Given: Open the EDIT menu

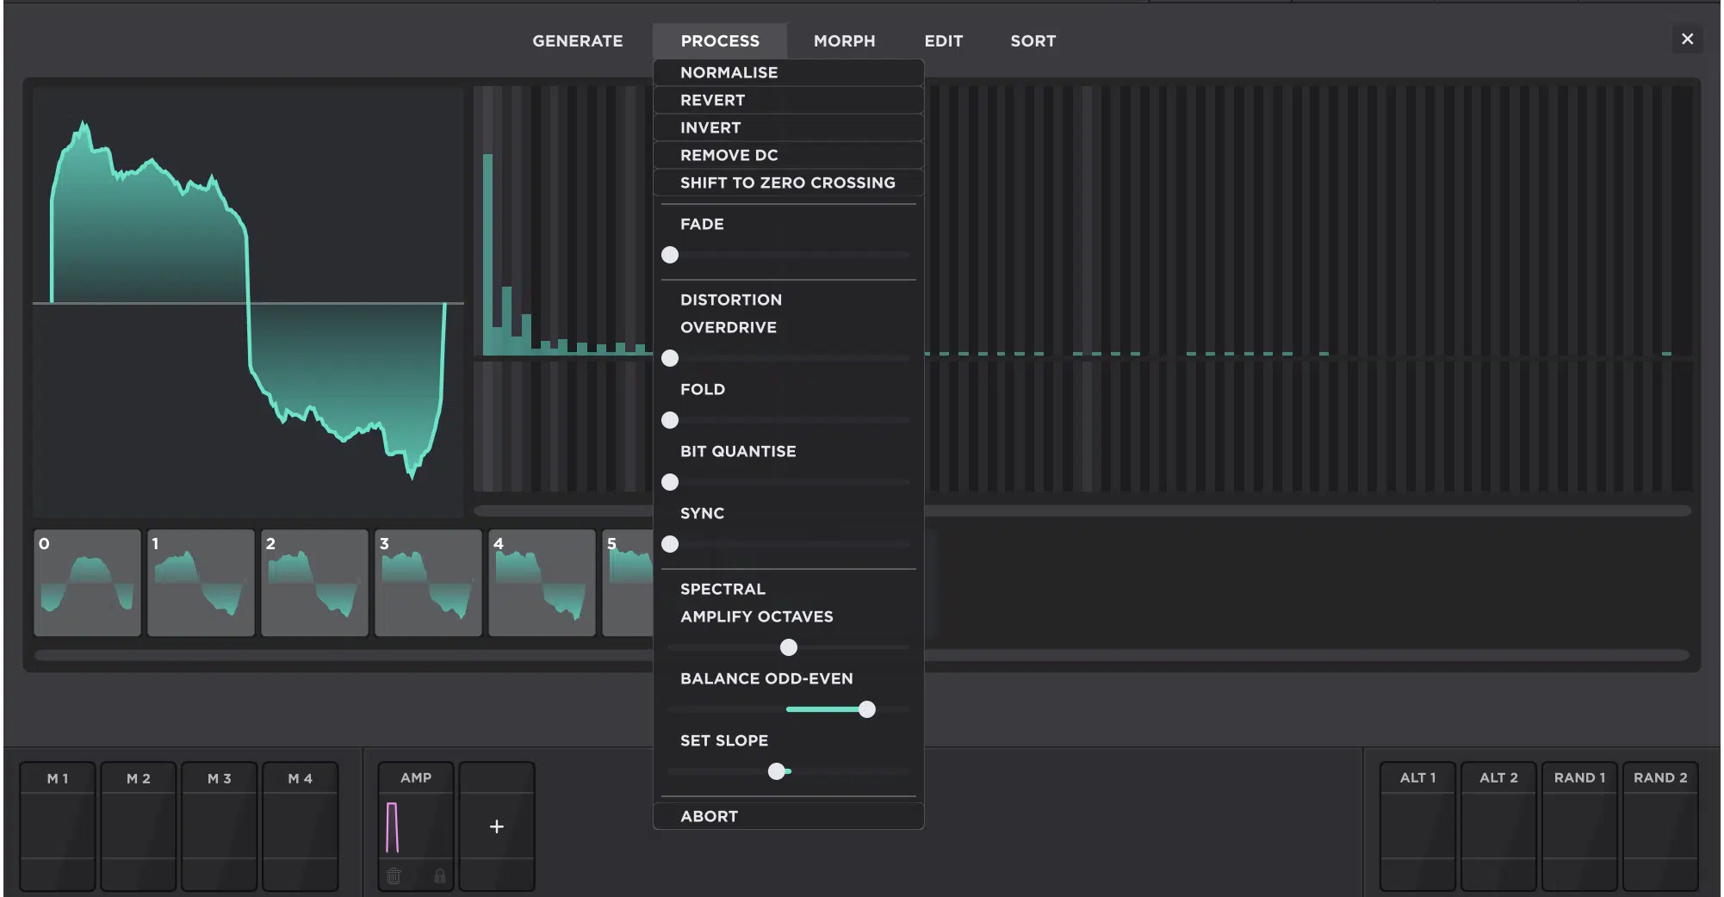Looking at the screenshot, I should point(943,40).
